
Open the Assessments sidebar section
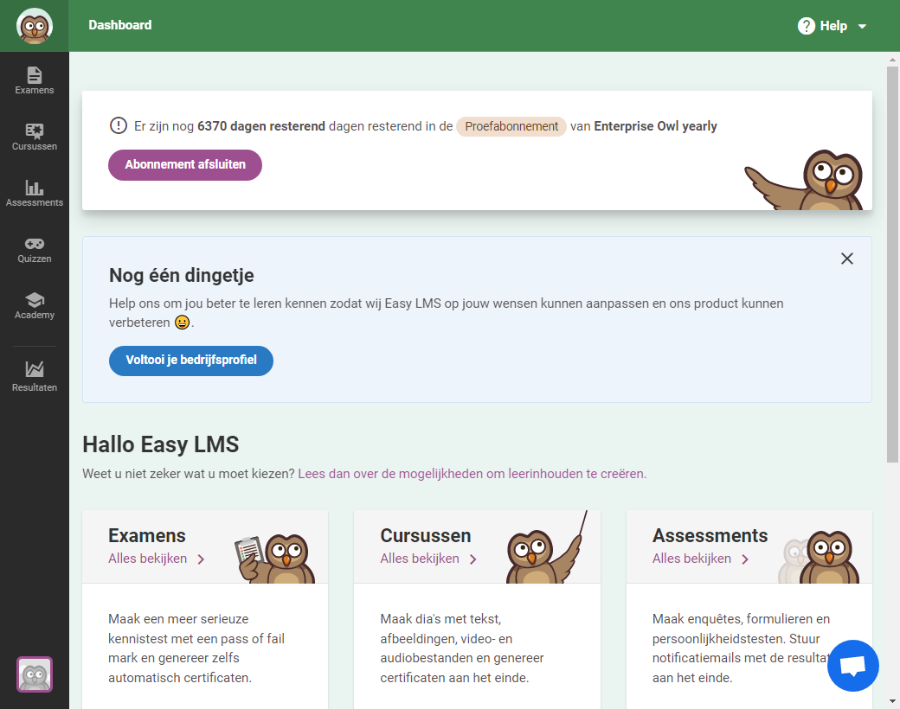click(x=35, y=194)
